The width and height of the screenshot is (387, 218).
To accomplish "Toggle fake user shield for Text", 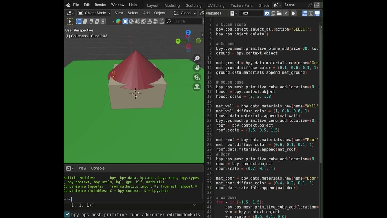I will click(267, 13).
